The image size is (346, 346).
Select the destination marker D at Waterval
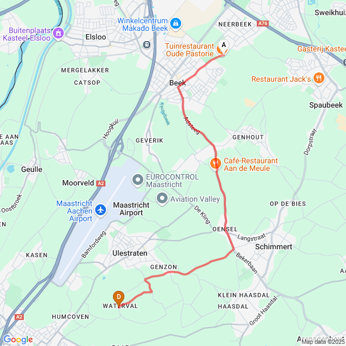point(119,298)
